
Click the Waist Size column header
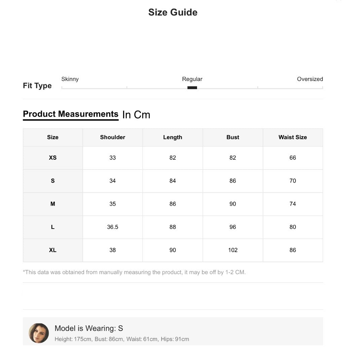click(x=293, y=137)
